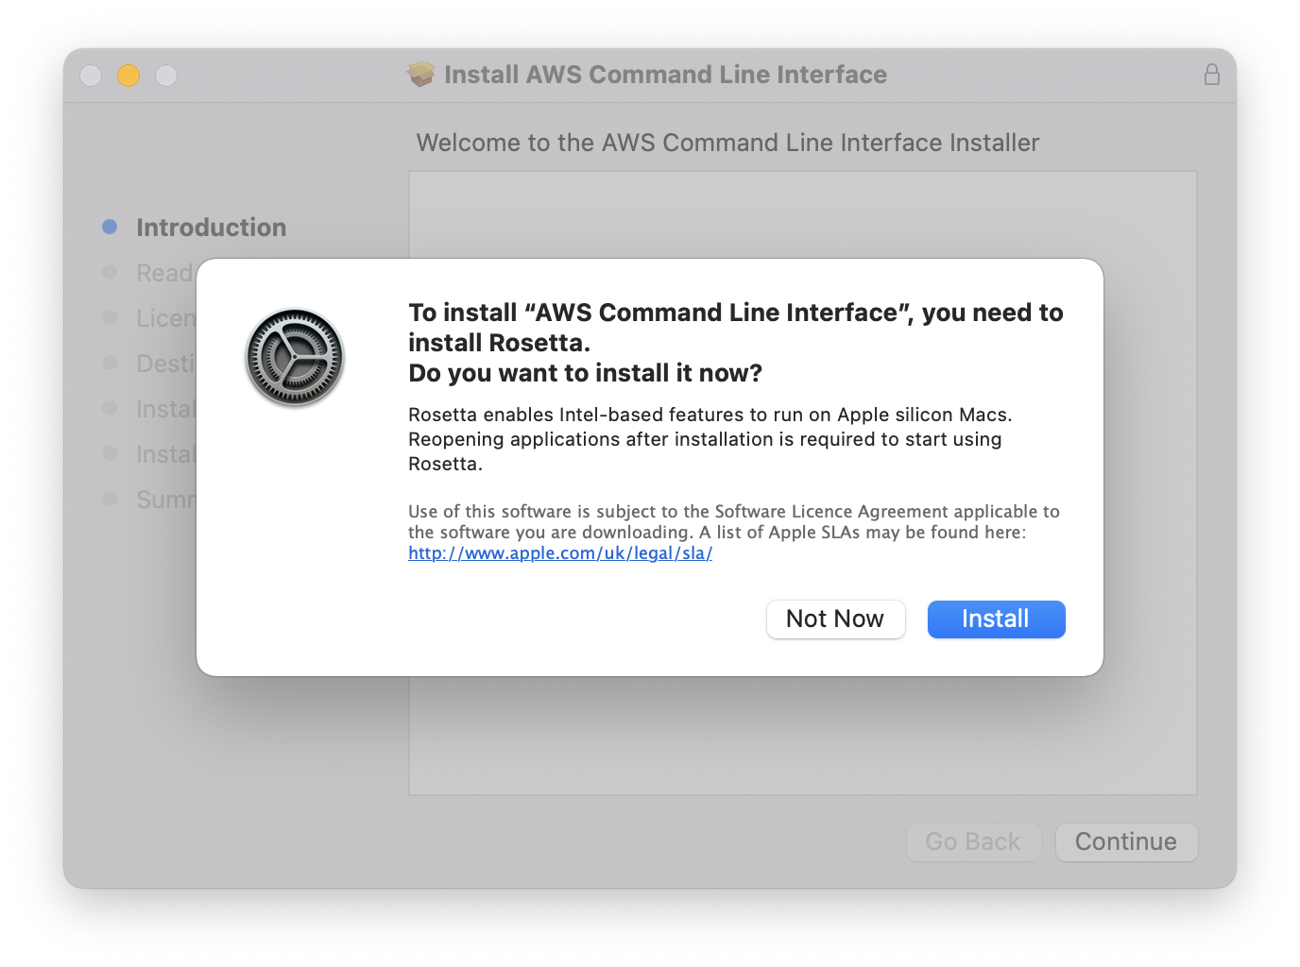Dismiss the Rosetta prompt with Not Now

[x=835, y=619]
